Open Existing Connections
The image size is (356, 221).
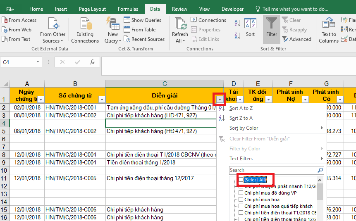[85, 31]
